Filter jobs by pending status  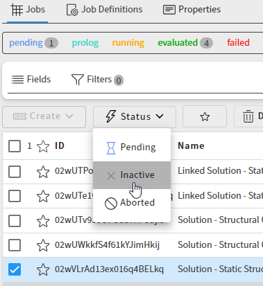pos(33,43)
